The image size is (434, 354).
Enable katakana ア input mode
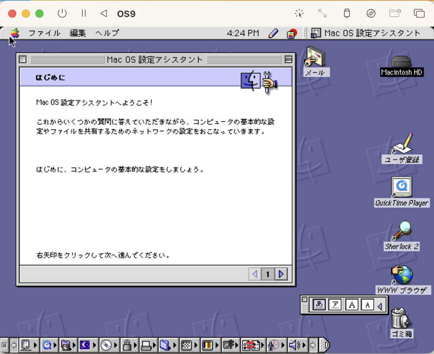(x=335, y=305)
